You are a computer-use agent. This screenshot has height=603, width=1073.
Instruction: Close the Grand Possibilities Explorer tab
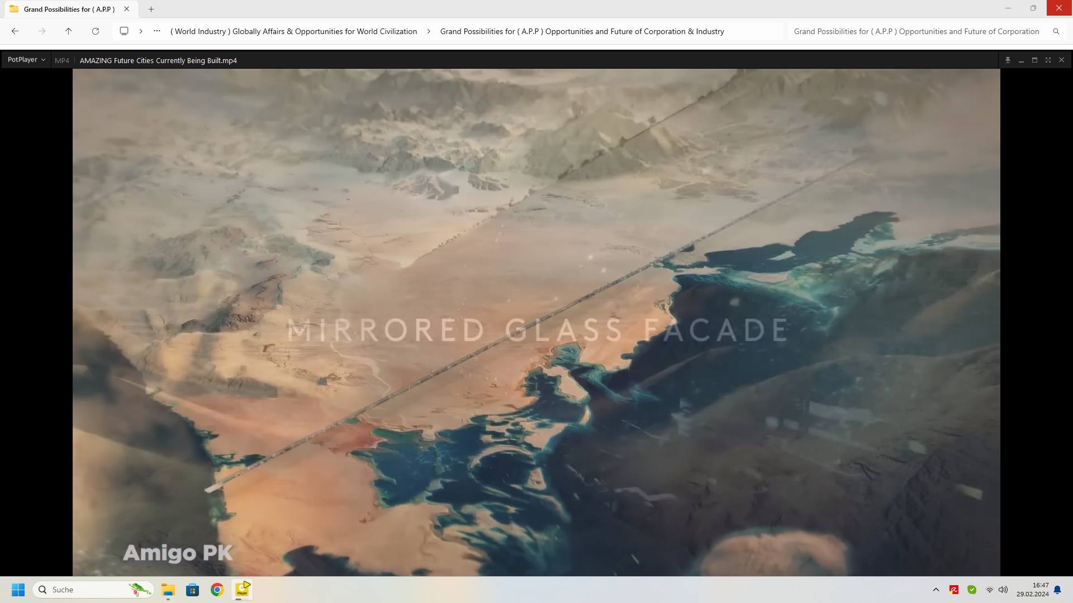[127, 9]
